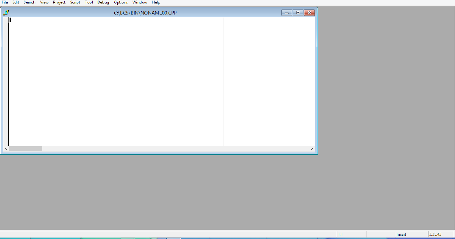The width and height of the screenshot is (455, 239).
Task: Open the Options menu
Action: pos(121,2)
